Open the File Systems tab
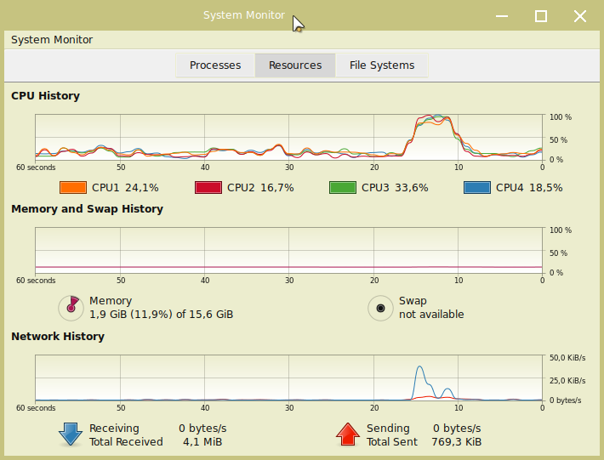The image size is (604, 460). [x=382, y=65]
